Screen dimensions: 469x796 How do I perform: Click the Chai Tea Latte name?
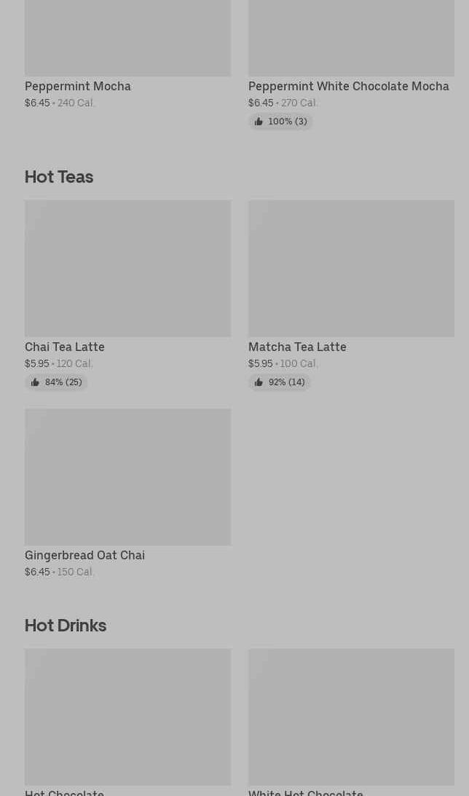(65, 347)
